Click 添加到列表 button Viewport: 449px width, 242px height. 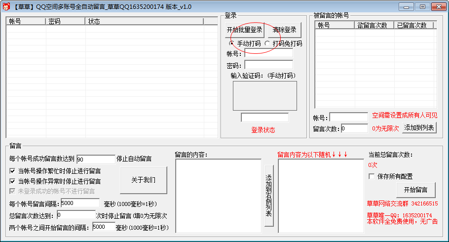419,127
